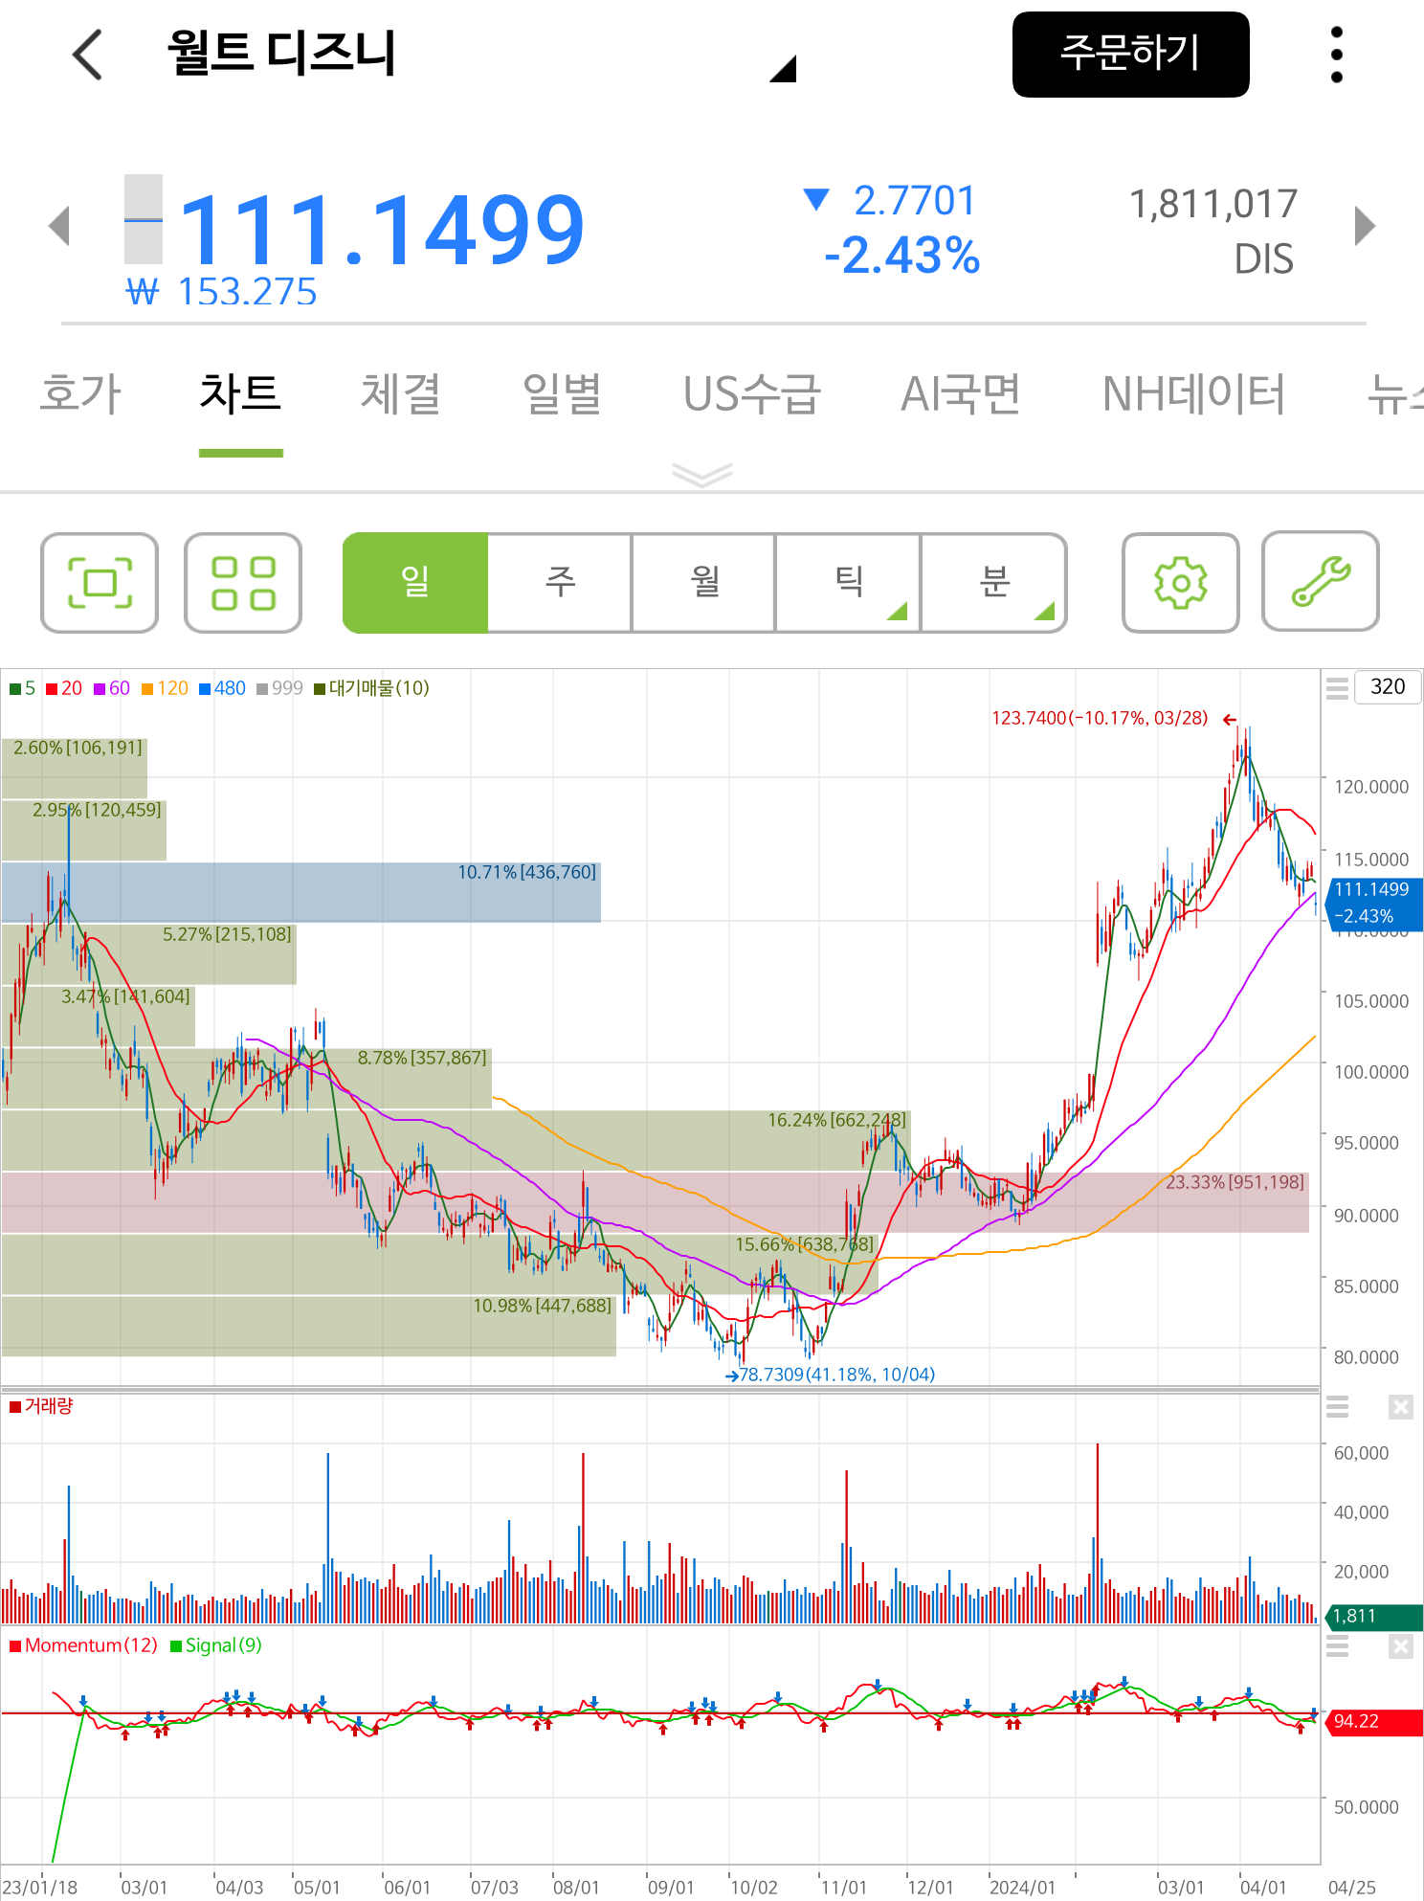The width and height of the screenshot is (1424, 1901).
Task: Open volume panel menu icon
Action: [x=1337, y=1406]
